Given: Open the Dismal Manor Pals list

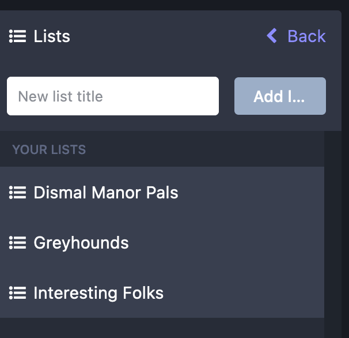Looking at the screenshot, I should (106, 193).
